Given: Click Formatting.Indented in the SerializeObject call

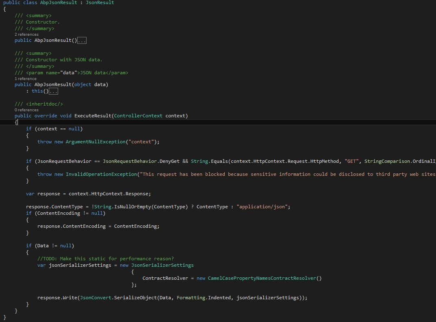Looking at the screenshot, I should coord(204,298).
